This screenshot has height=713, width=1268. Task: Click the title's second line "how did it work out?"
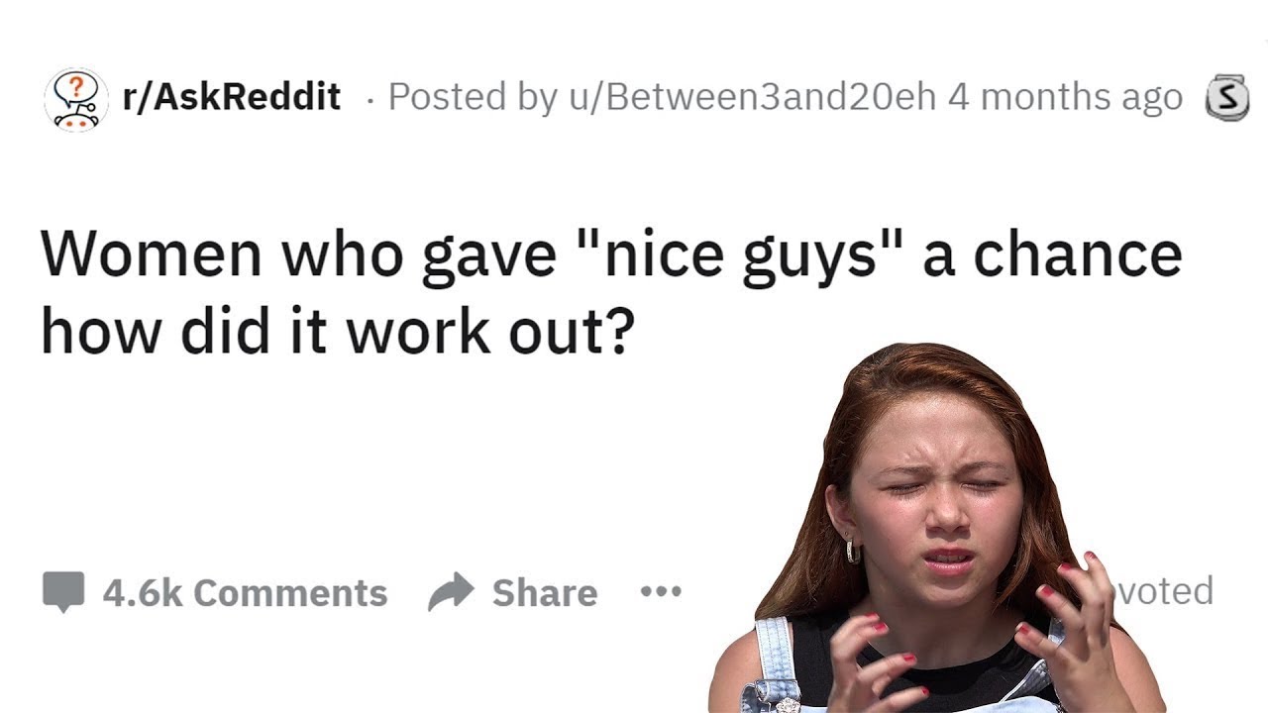336,332
